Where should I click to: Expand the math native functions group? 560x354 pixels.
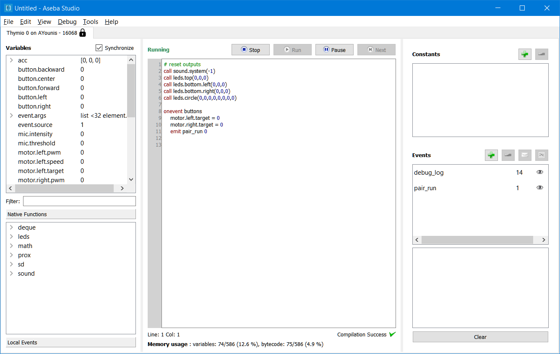coord(11,245)
